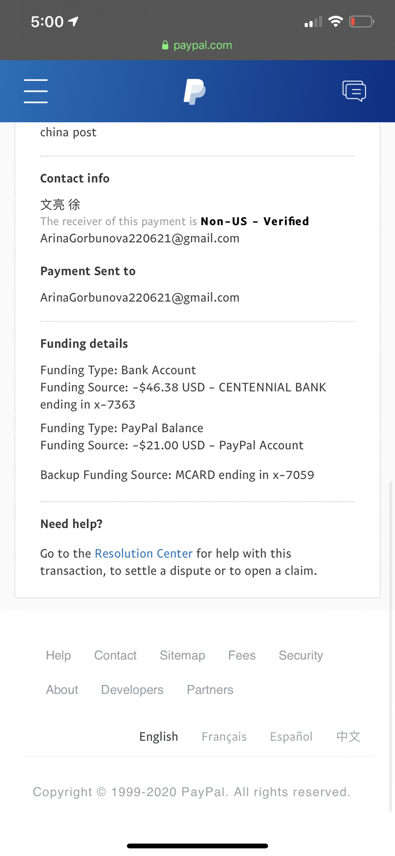Tap the cellular signal bars
This screenshot has height=856, width=395.
tap(313, 22)
